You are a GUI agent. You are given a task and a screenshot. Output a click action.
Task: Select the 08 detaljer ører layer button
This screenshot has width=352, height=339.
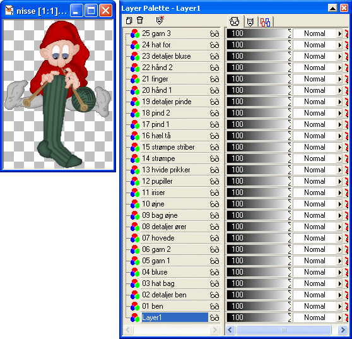click(x=175, y=227)
